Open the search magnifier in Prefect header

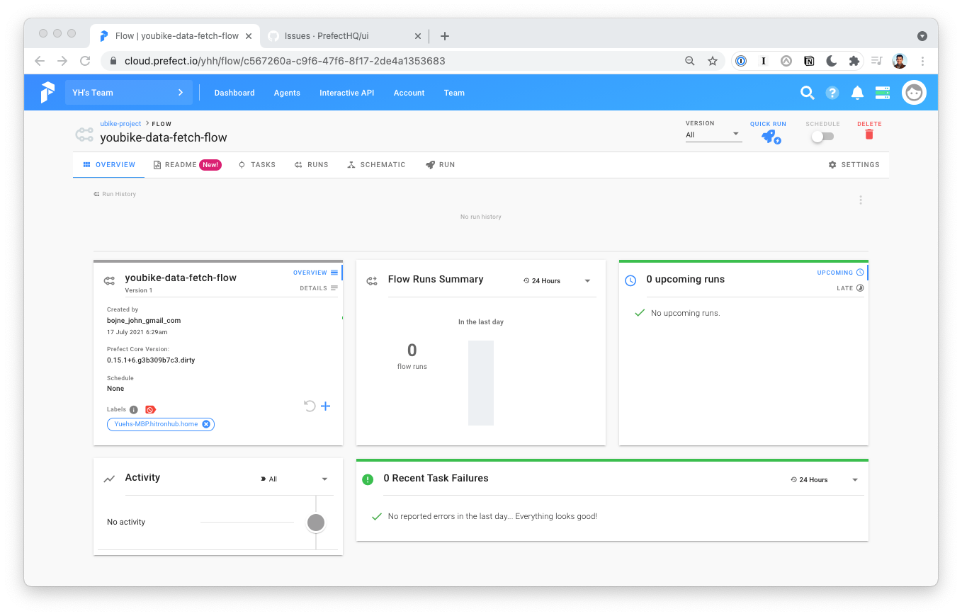[807, 93]
